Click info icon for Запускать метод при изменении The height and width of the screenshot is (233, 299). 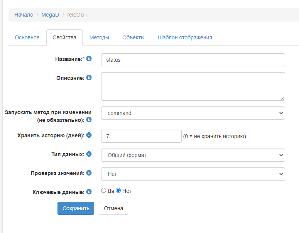point(89,120)
